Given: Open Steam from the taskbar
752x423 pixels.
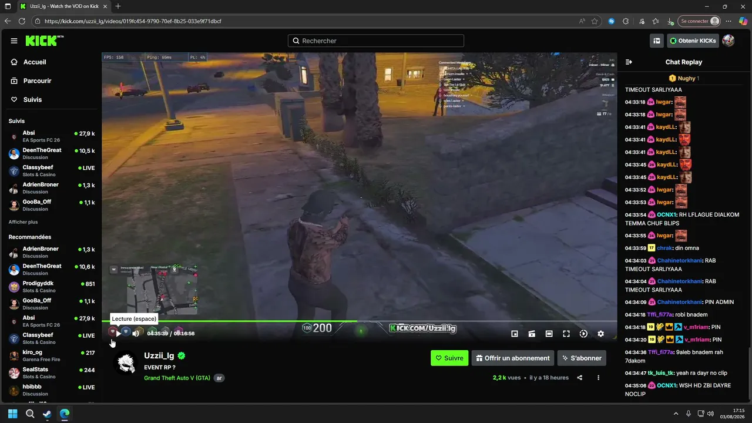Looking at the screenshot, I should 47,414.
